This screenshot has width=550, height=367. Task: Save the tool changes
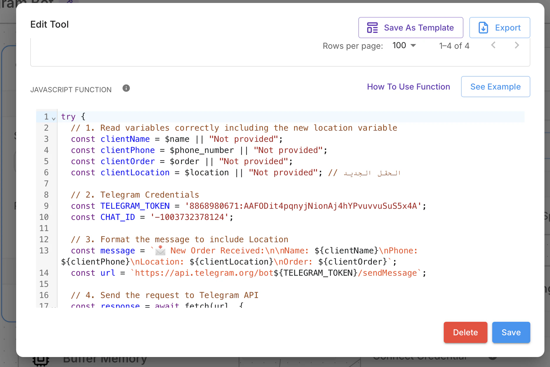click(511, 332)
